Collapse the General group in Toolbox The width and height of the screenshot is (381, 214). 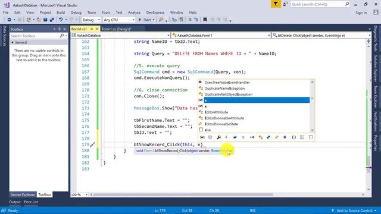(13, 42)
